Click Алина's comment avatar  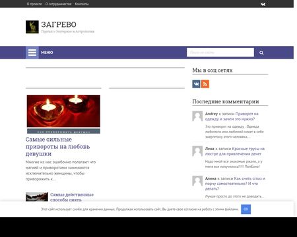click(197, 181)
